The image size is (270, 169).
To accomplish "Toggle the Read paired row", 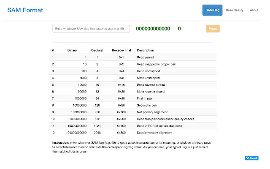I will pyautogui.click(x=146, y=57).
